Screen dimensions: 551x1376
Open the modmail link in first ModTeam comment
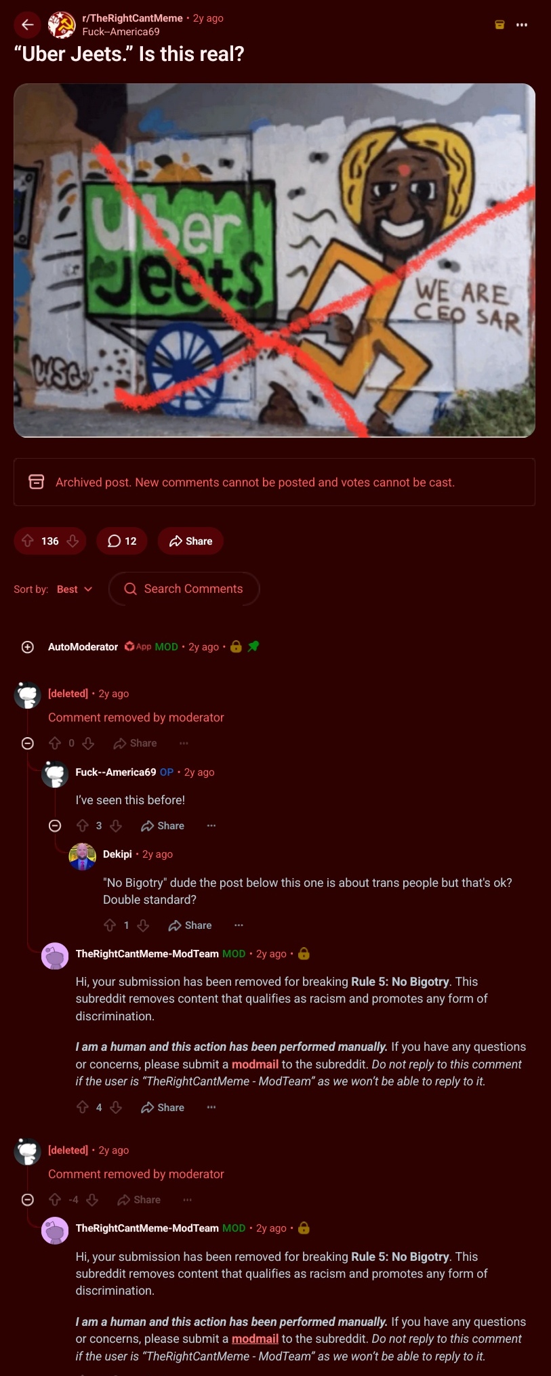[255, 1064]
